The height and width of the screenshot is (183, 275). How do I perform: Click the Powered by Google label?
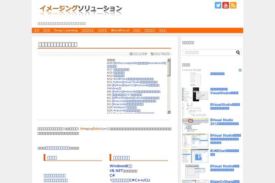tap(192, 70)
